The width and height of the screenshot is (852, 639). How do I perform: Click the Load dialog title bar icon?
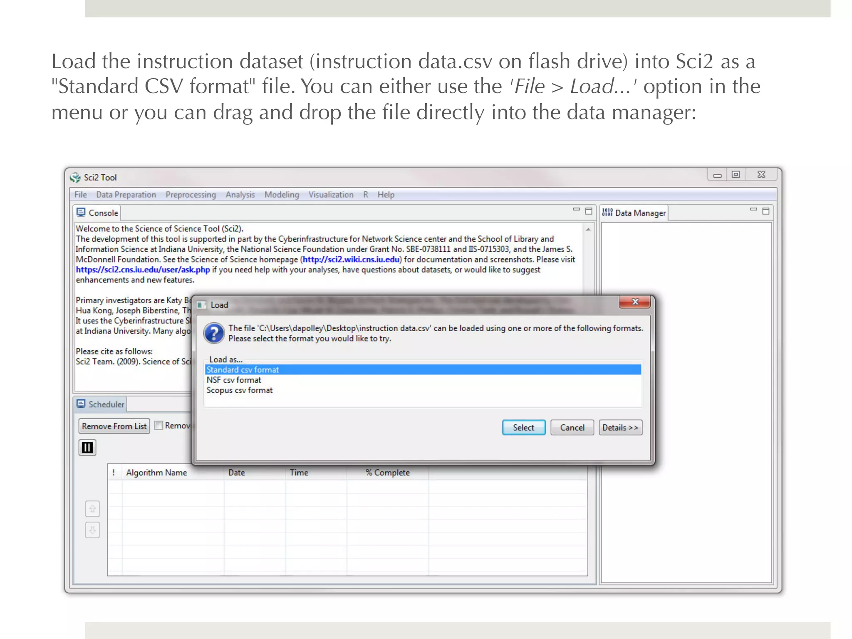pyautogui.click(x=202, y=305)
